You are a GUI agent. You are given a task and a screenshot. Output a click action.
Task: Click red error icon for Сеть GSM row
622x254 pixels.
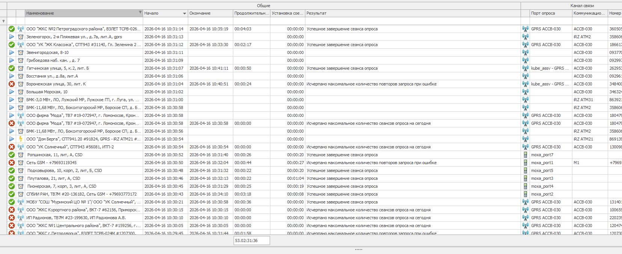pos(12,163)
